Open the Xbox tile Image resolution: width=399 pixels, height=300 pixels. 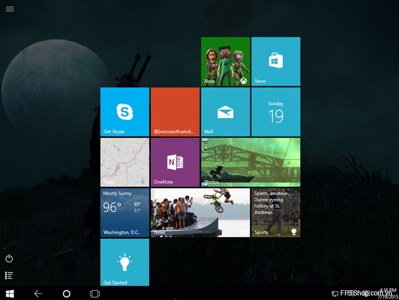pos(226,62)
